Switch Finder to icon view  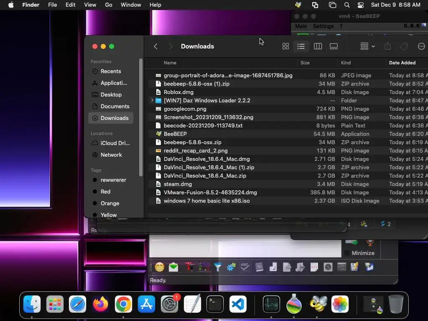[x=285, y=46]
